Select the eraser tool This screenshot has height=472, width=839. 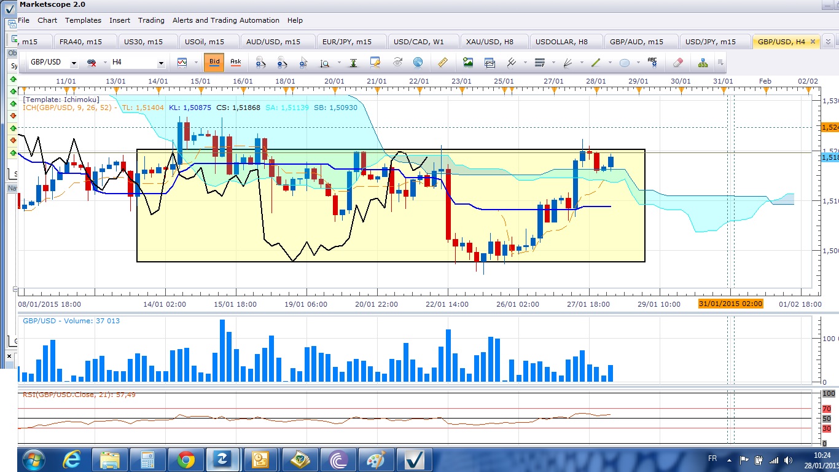pyautogui.click(x=678, y=62)
